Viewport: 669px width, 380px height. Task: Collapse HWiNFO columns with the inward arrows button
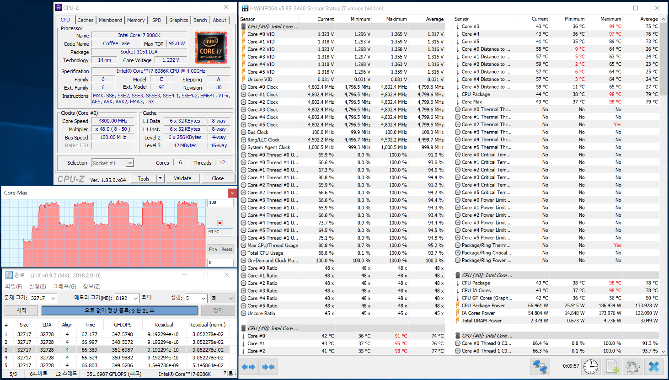click(x=268, y=367)
